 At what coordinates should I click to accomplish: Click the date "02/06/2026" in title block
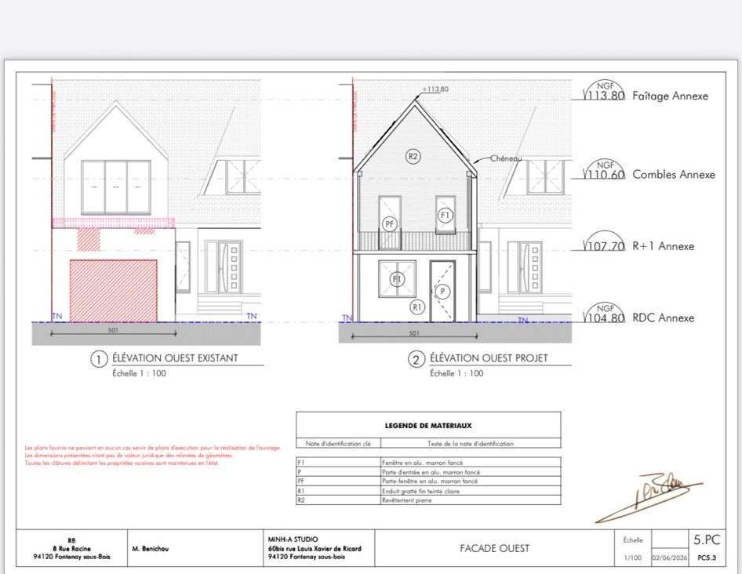click(x=670, y=558)
